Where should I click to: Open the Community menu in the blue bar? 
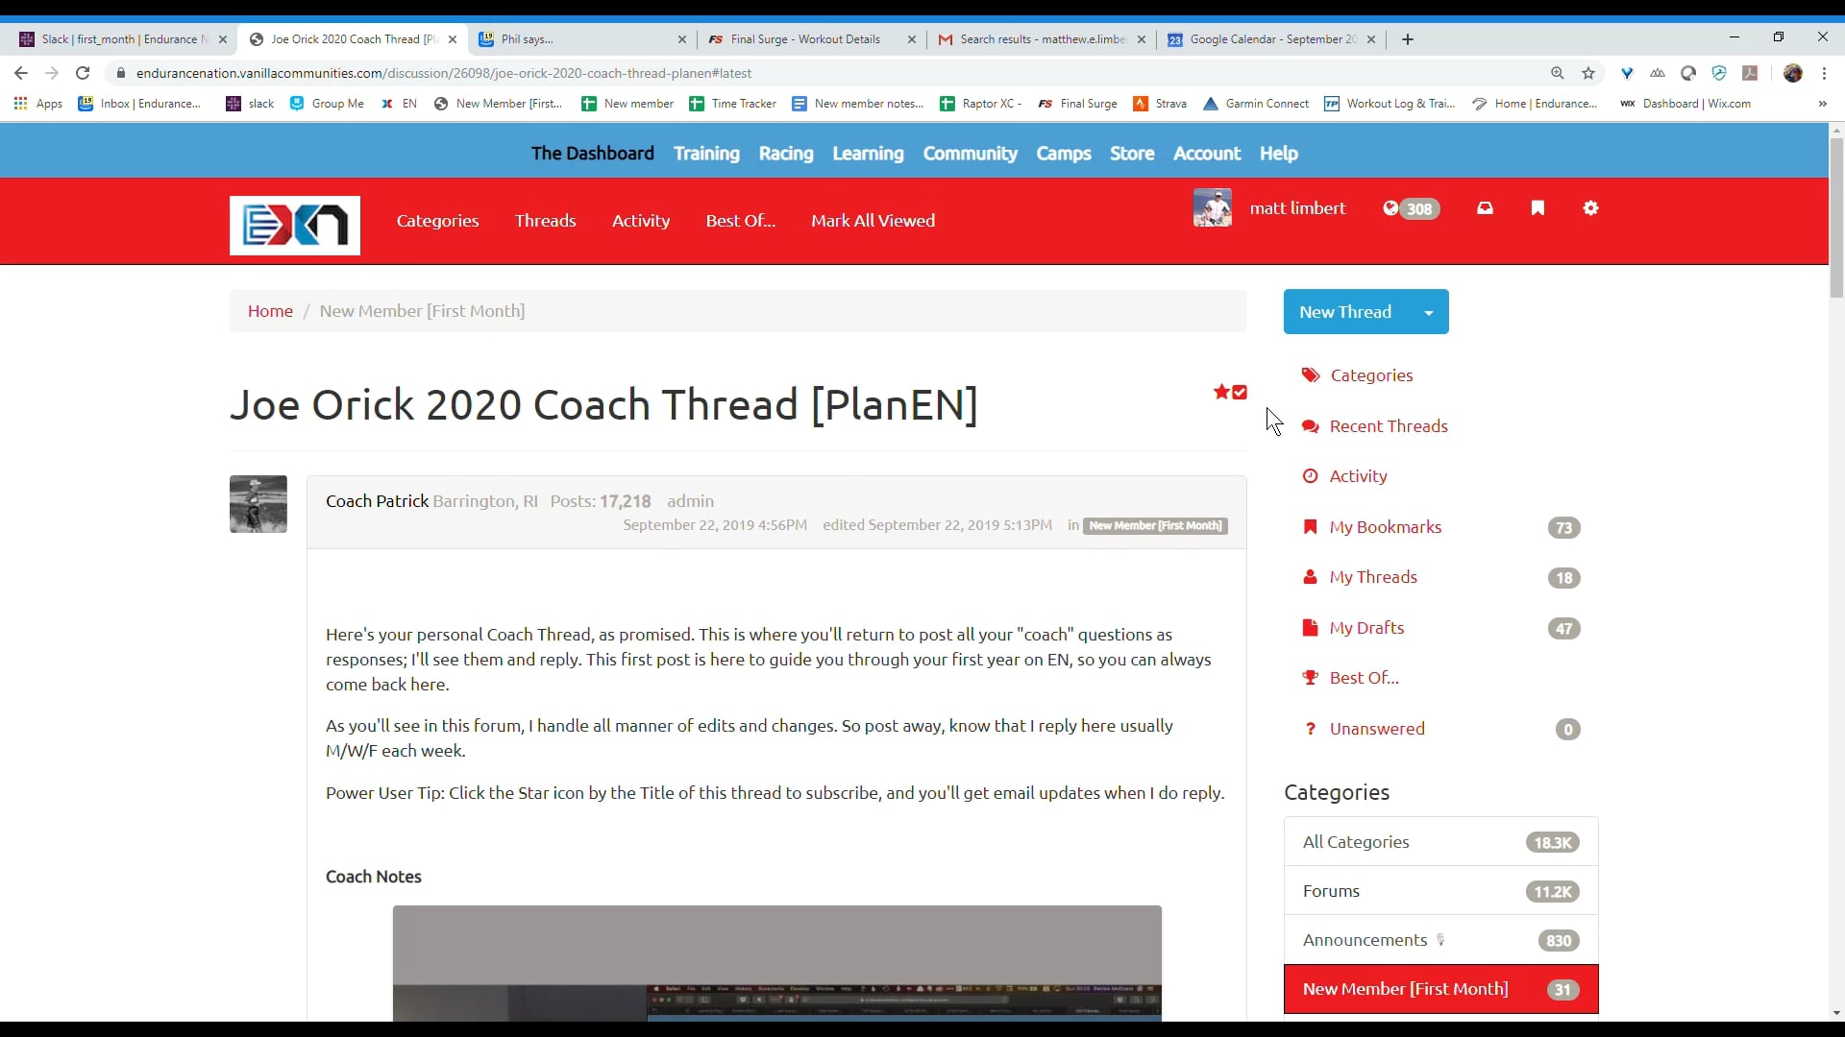[x=970, y=154]
